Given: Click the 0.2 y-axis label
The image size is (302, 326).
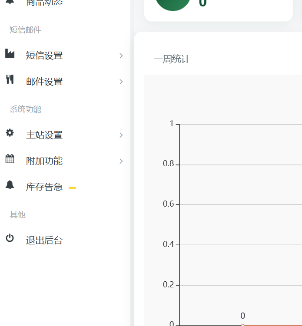Looking at the screenshot, I should click(168, 285).
